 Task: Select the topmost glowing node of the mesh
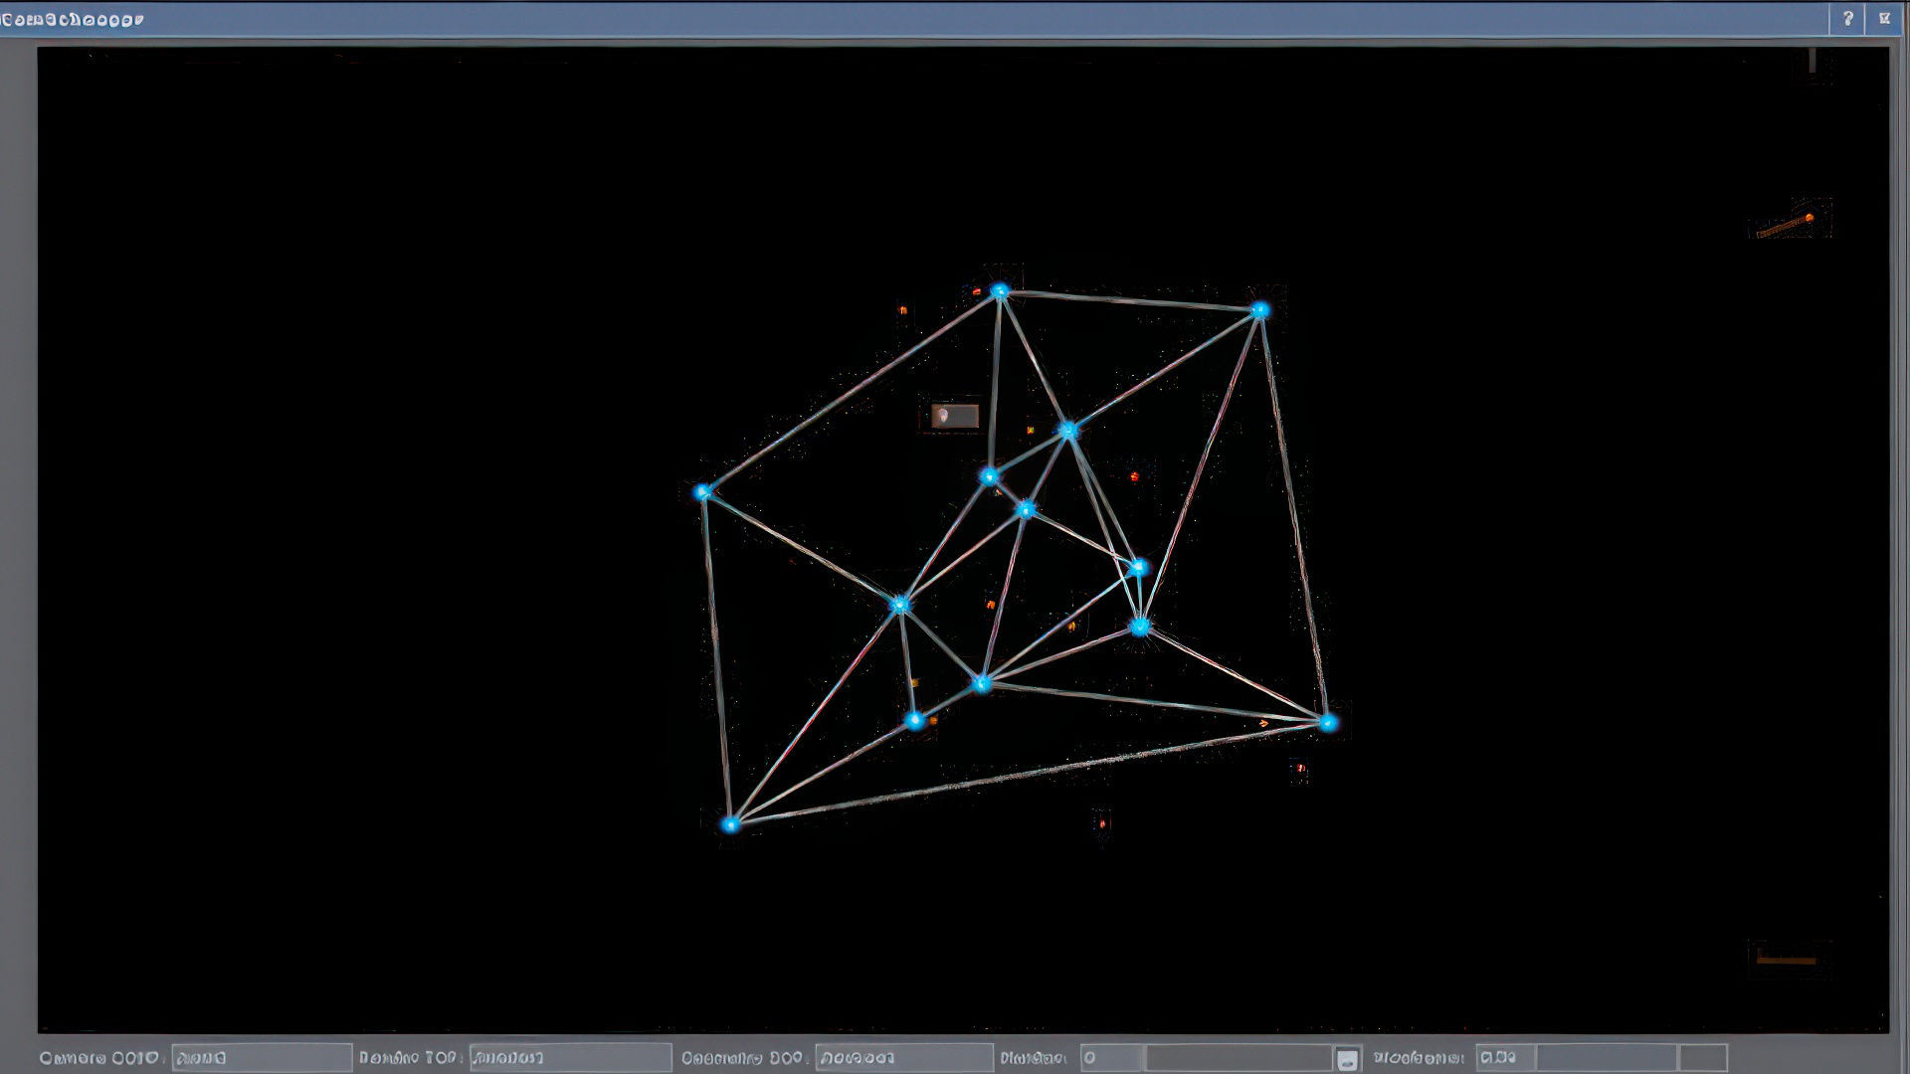coord(1000,290)
